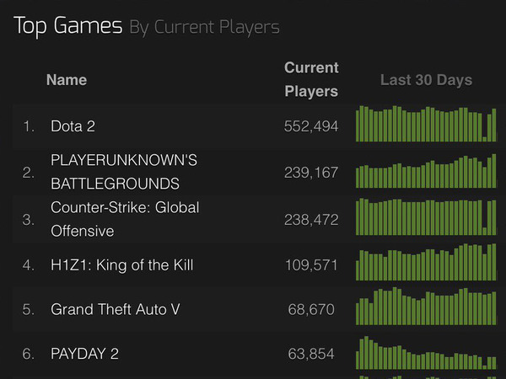This screenshot has width=506, height=379.
Task: Open the PAYDAY 2 game link
Action: (84, 354)
